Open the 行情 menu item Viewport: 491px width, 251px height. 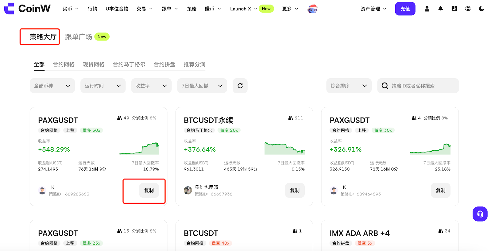tap(92, 9)
